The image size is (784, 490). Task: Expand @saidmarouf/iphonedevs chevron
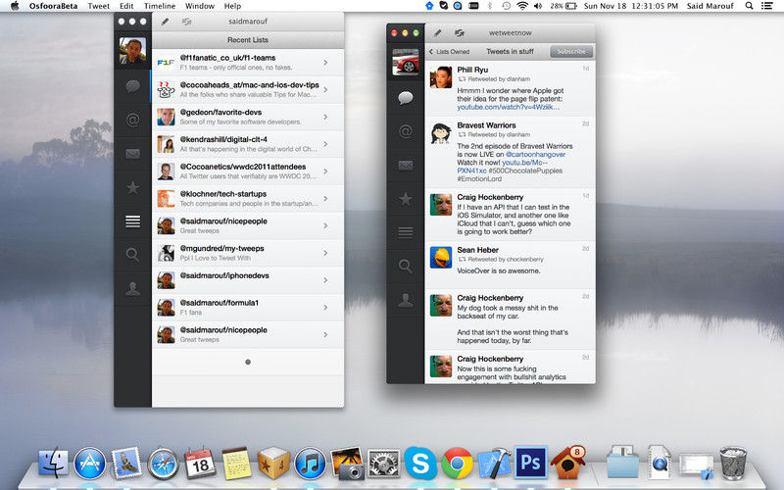(325, 280)
